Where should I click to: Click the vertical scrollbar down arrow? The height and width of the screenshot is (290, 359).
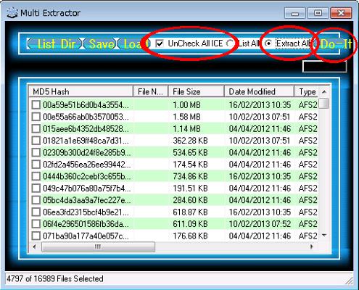324,235
